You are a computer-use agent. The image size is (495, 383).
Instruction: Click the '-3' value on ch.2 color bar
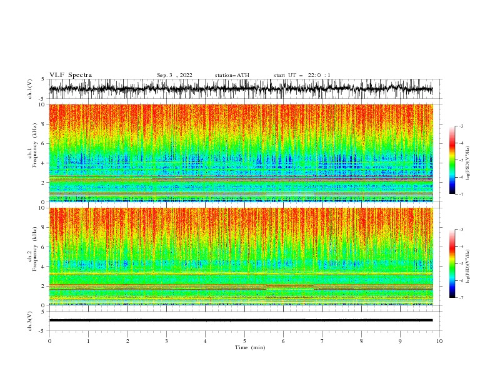point(461,230)
